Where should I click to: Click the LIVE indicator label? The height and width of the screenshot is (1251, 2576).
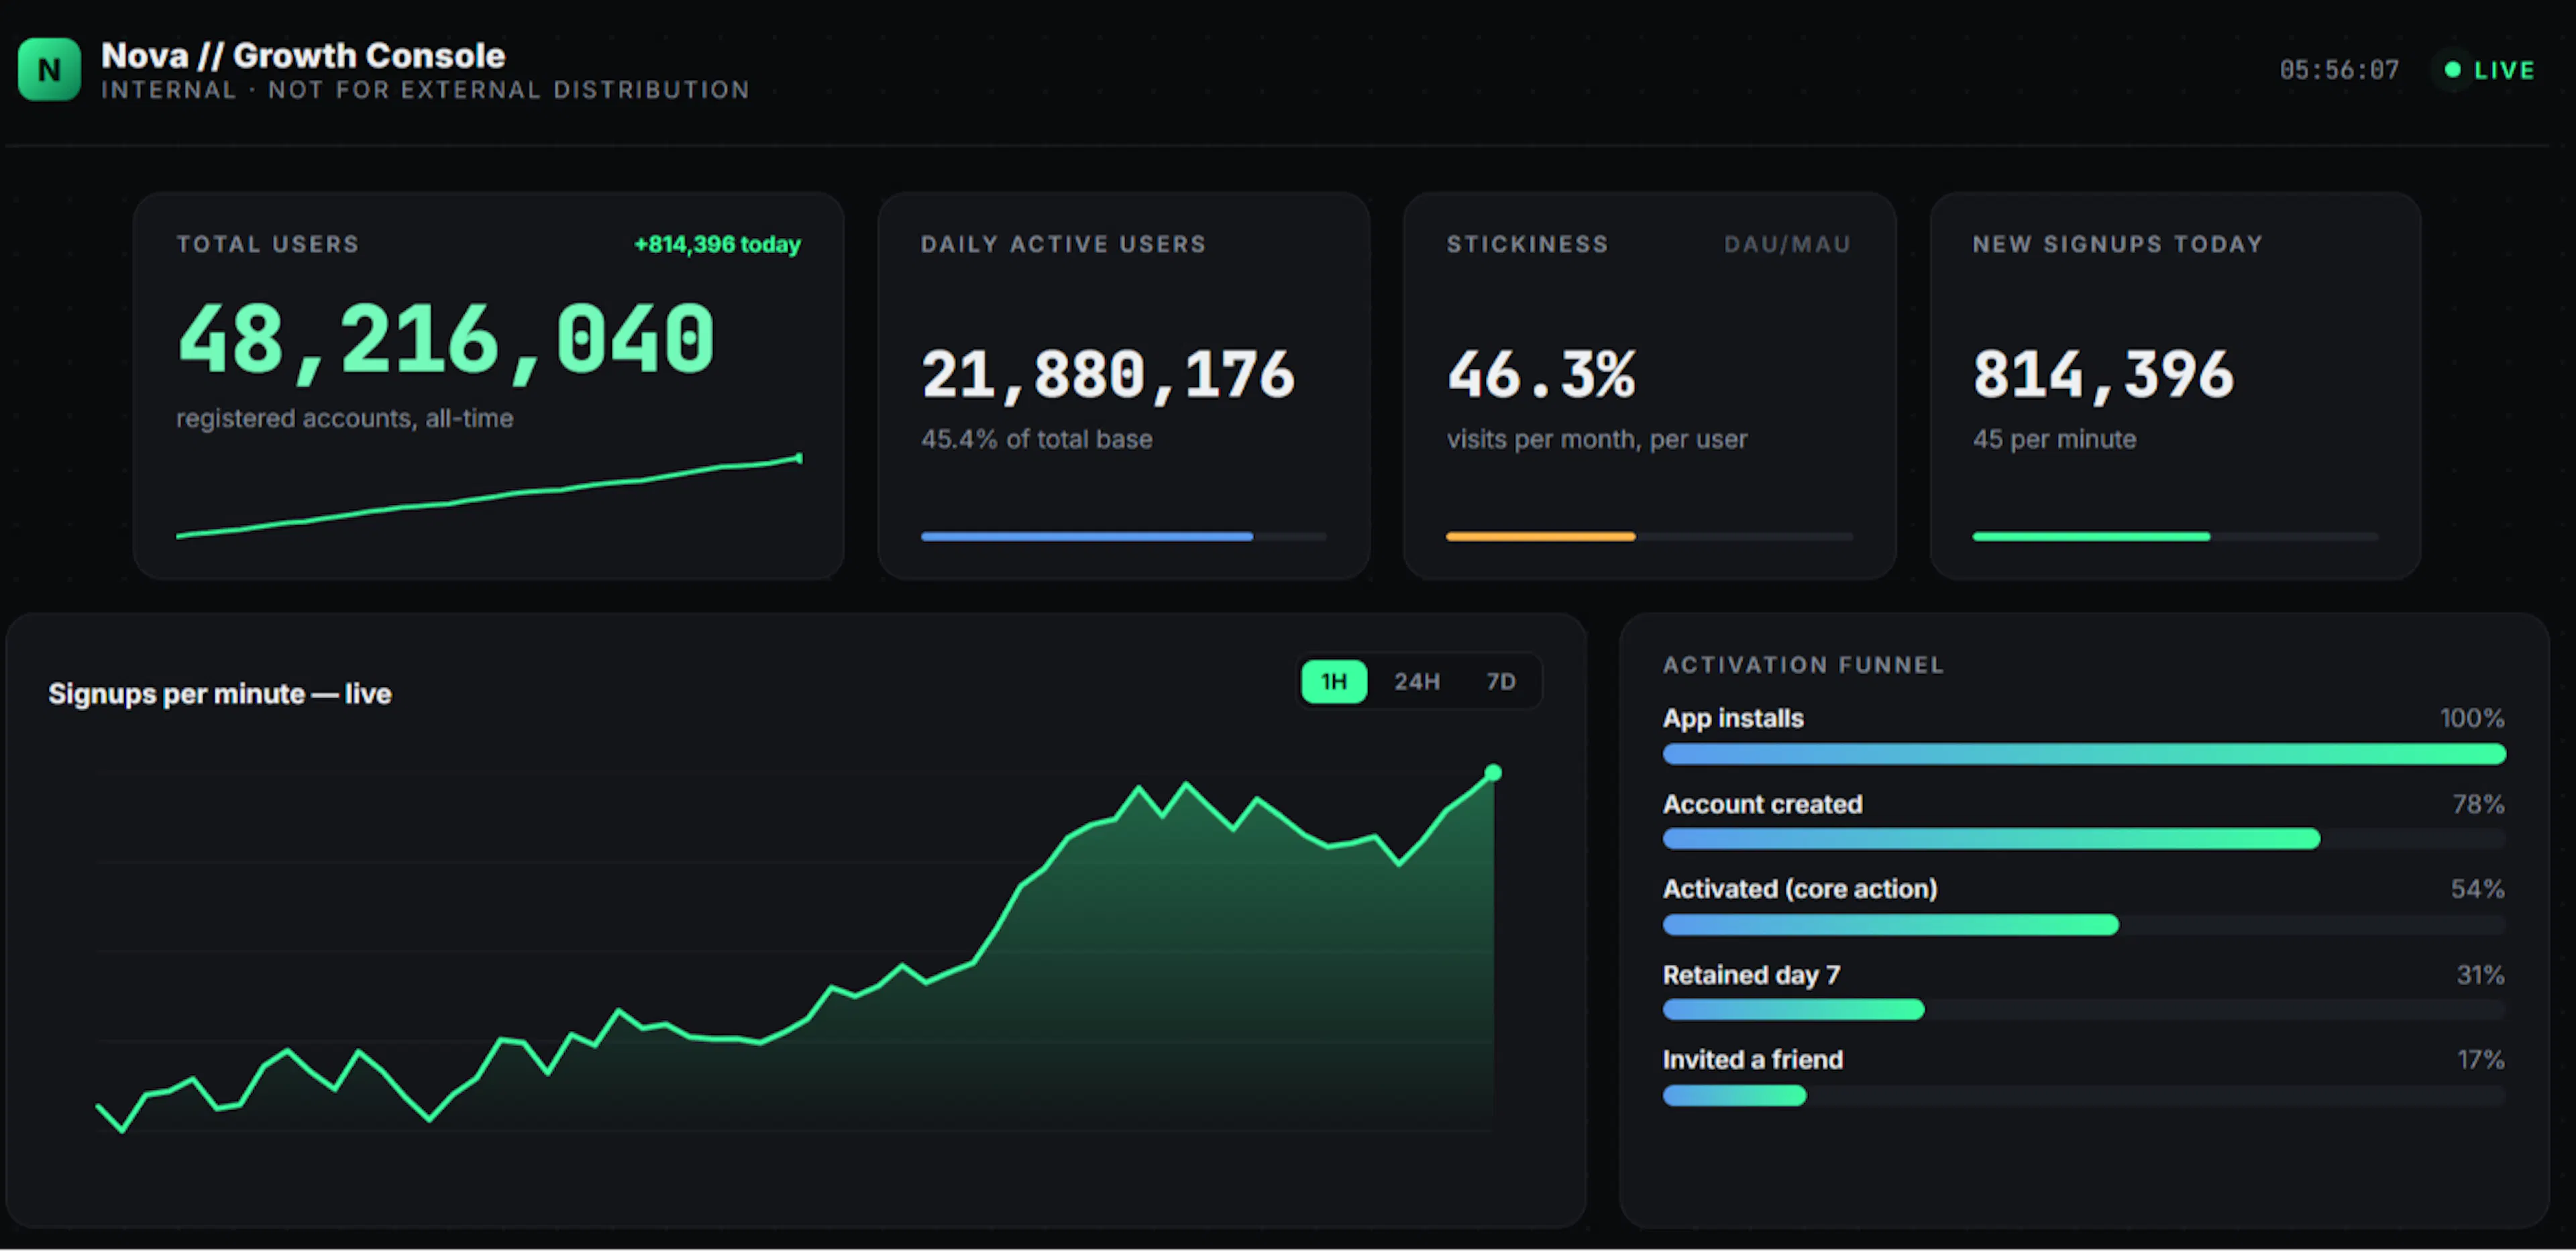tap(2505, 70)
